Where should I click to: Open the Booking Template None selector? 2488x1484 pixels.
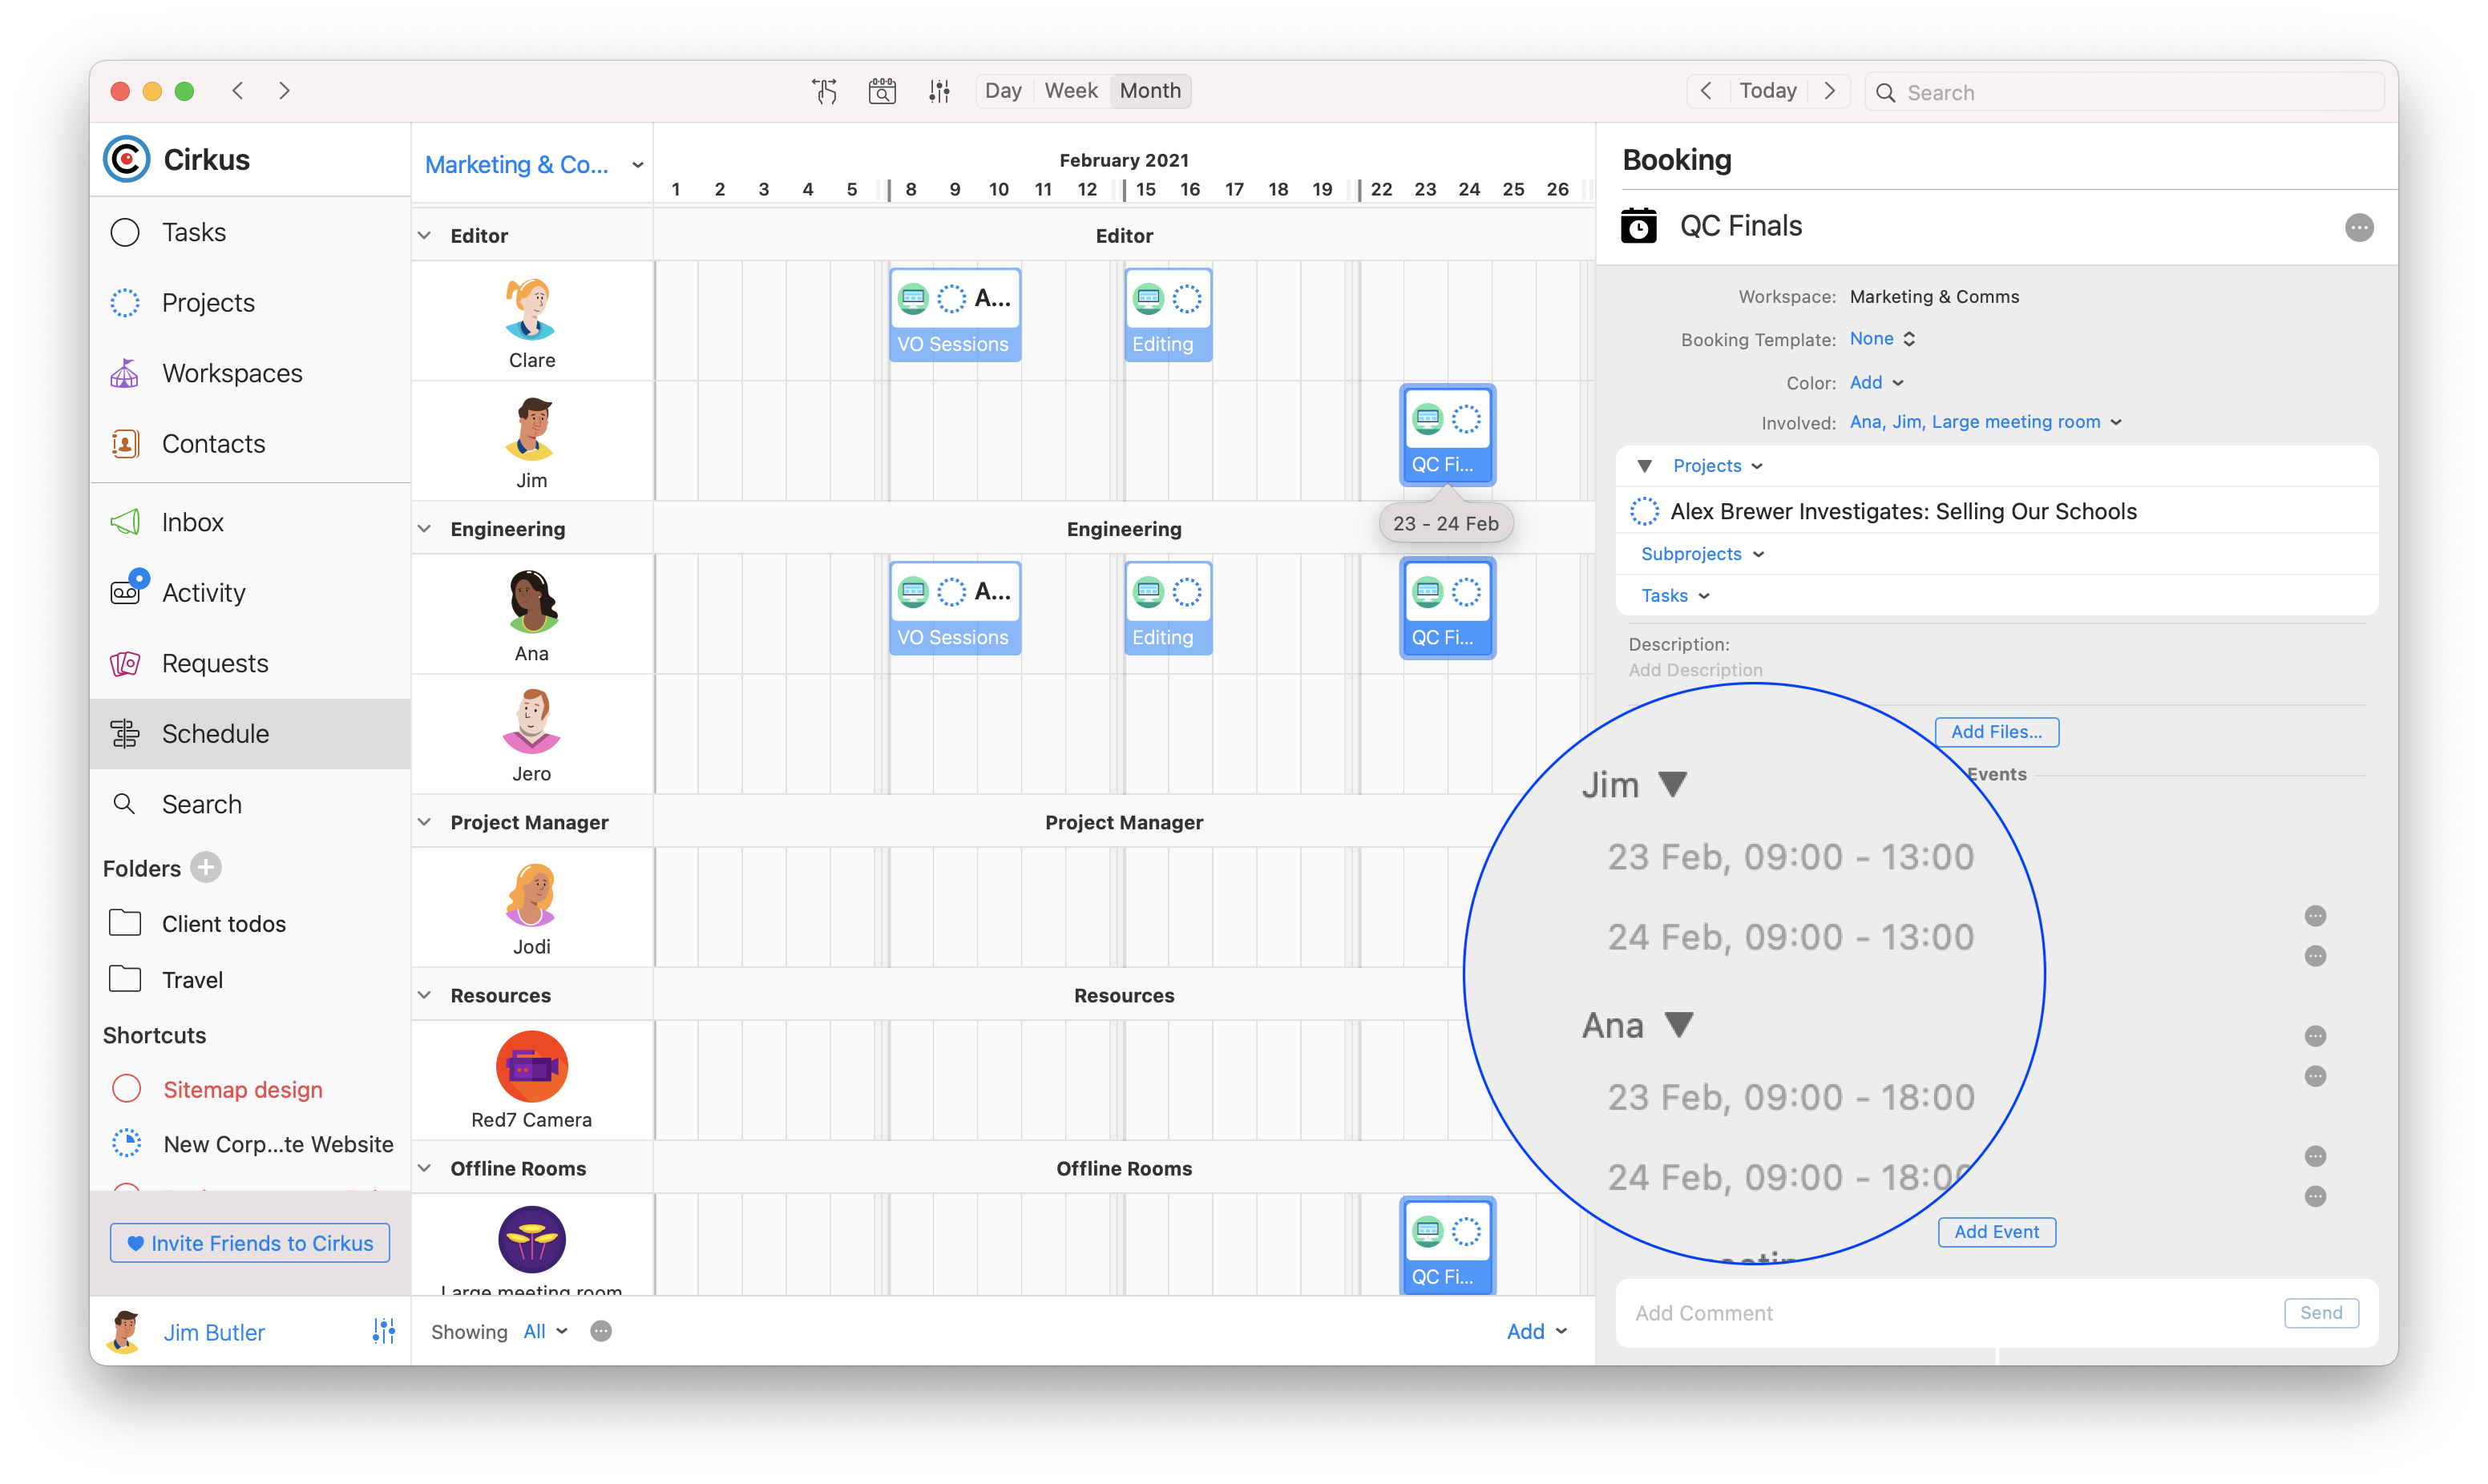1882,339
